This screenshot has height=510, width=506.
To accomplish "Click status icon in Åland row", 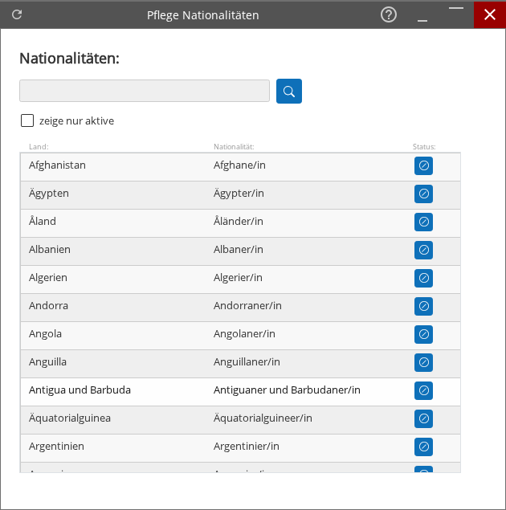I will pyautogui.click(x=423, y=222).
